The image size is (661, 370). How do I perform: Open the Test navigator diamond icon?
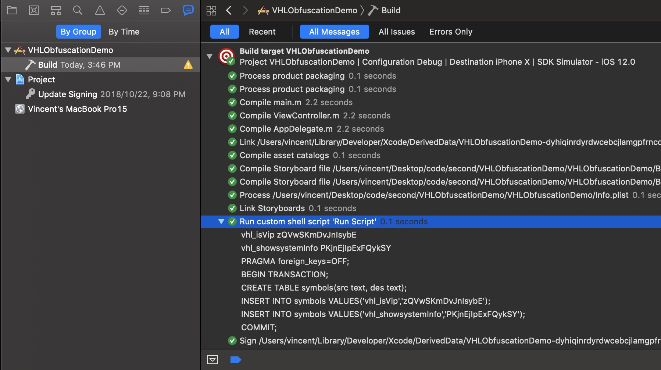(x=122, y=10)
